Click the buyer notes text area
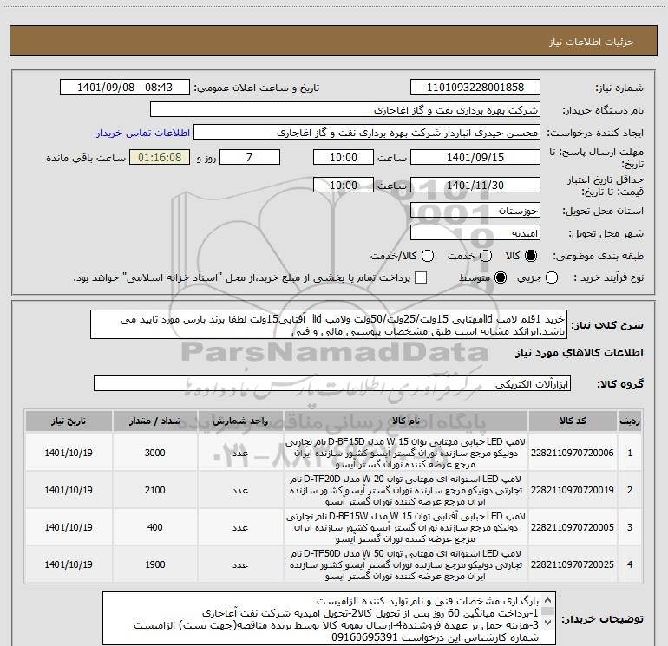The width and height of the screenshot is (668, 646). (x=329, y=618)
